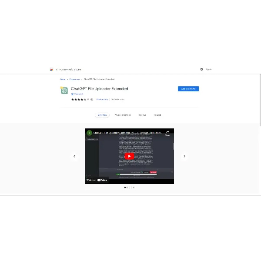Select the third carousel dot
261x261 pixels.
point(130,187)
